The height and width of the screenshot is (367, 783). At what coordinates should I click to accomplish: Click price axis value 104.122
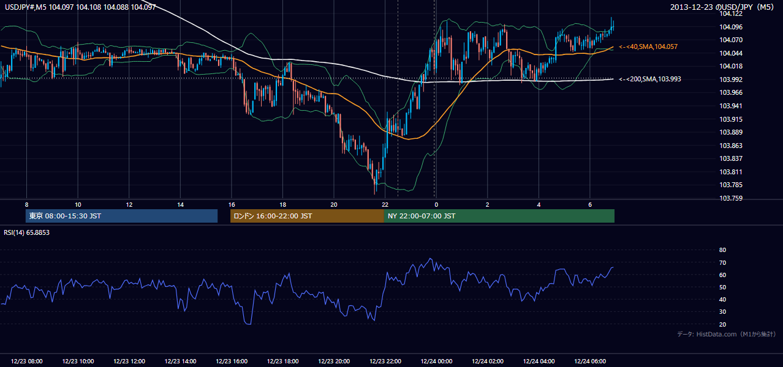click(x=731, y=13)
